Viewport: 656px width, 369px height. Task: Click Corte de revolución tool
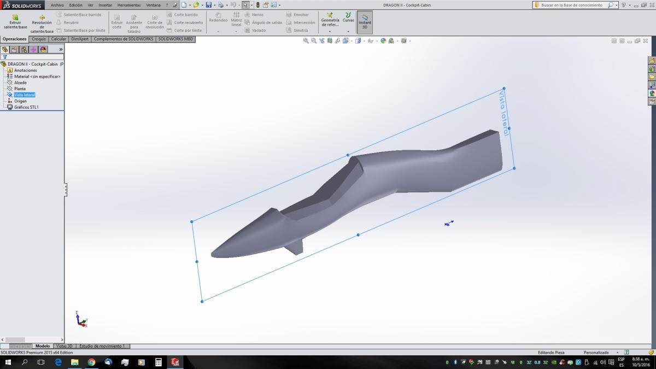coord(155,21)
